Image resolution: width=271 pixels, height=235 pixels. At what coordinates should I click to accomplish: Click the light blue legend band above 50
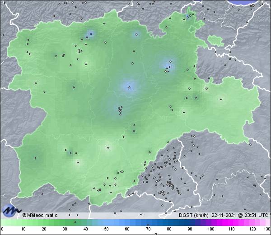pyautogui.click(x=106, y=222)
